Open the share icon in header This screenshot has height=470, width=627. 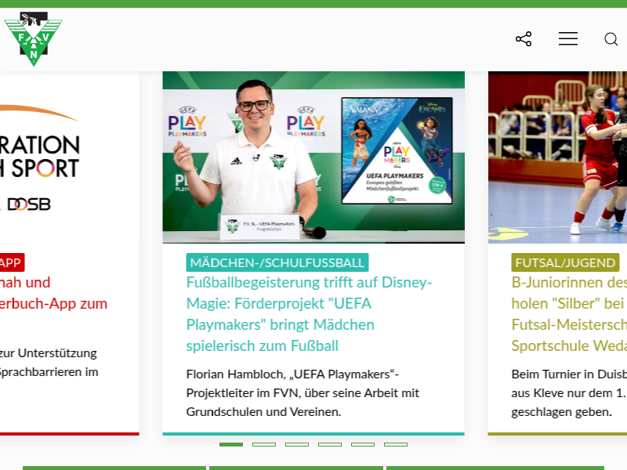point(524,39)
